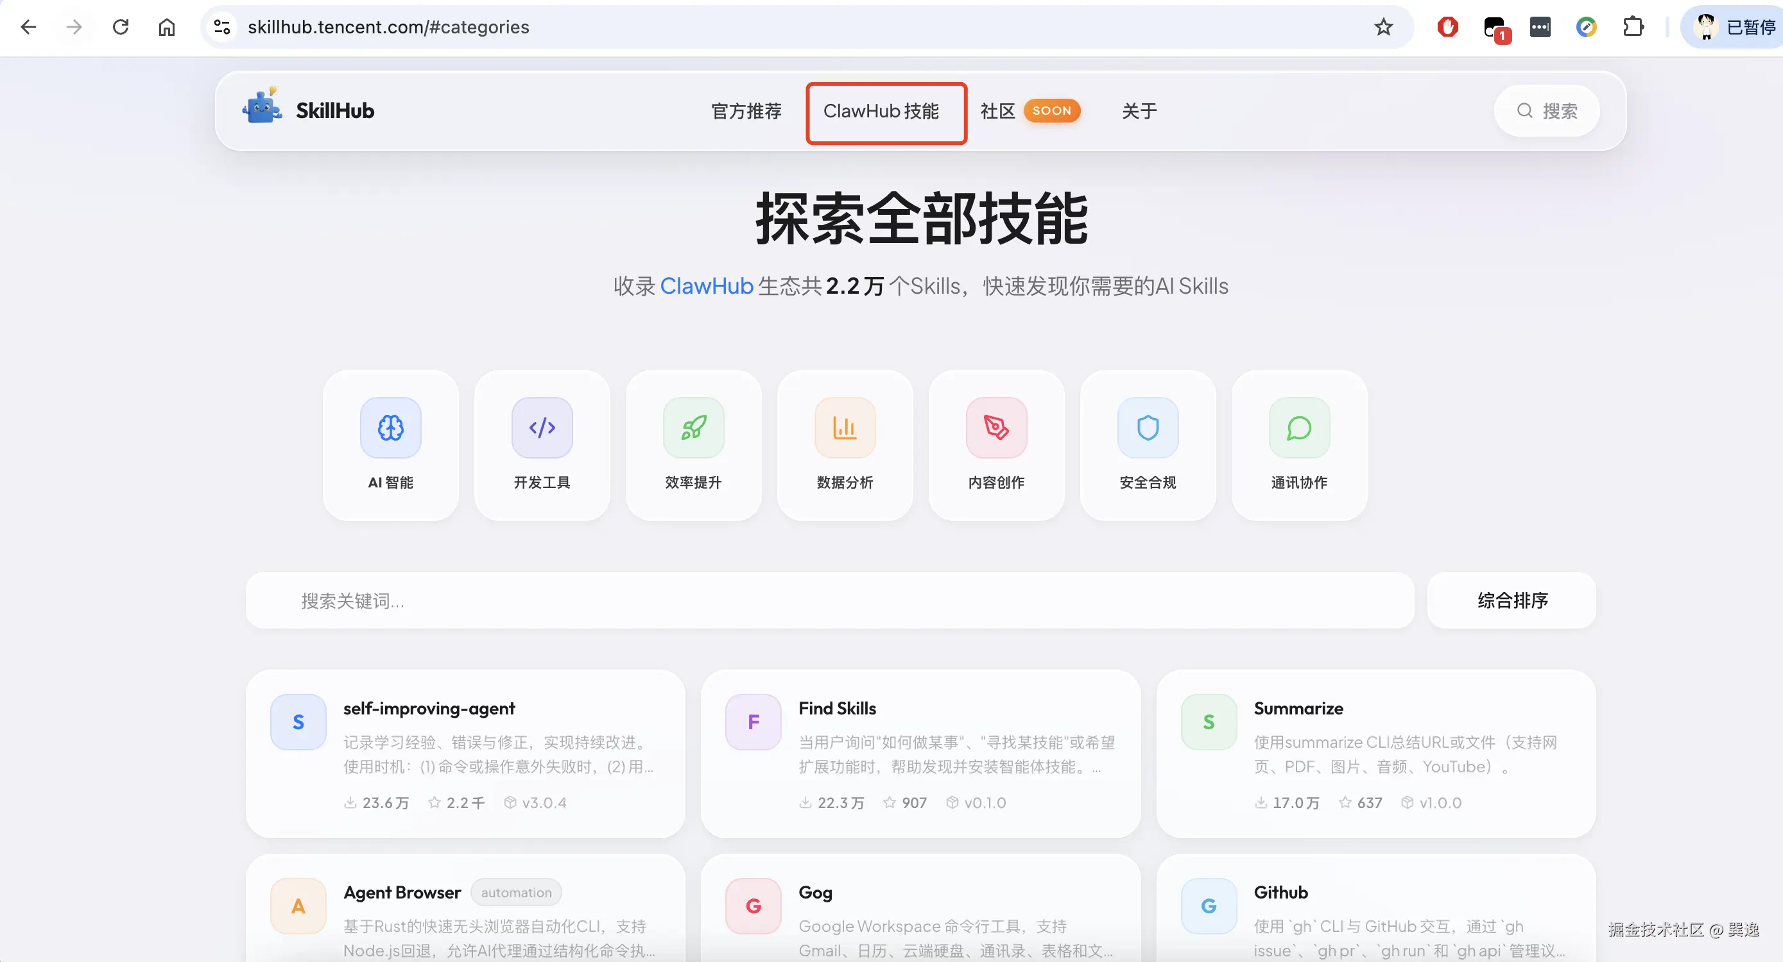Click the SkillHub puzzle logo icon
Image resolution: width=1783 pixels, height=962 pixels.
[263, 107]
